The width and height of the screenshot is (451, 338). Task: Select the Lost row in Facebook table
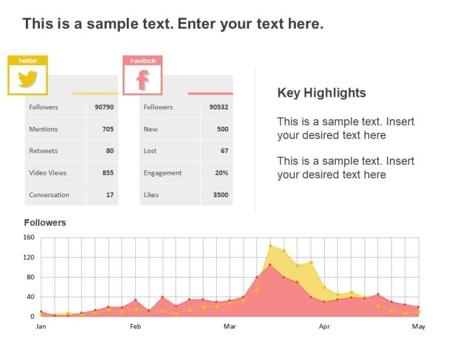[186, 151]
